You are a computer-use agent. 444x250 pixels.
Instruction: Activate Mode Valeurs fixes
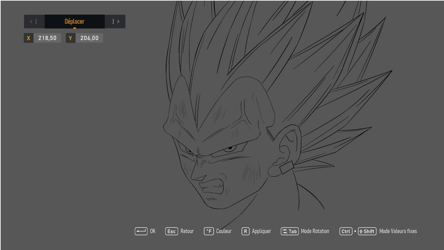point(398,231)
